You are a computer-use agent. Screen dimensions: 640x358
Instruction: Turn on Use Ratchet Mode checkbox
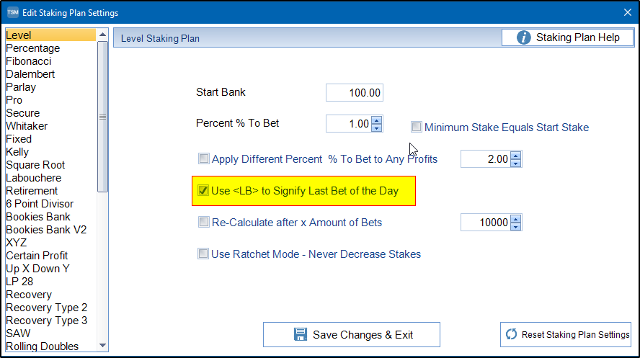[x=204, y=254]
